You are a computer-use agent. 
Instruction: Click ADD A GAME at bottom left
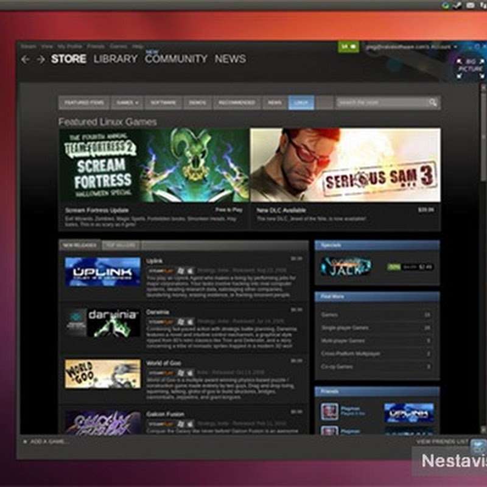pos(47,441)
